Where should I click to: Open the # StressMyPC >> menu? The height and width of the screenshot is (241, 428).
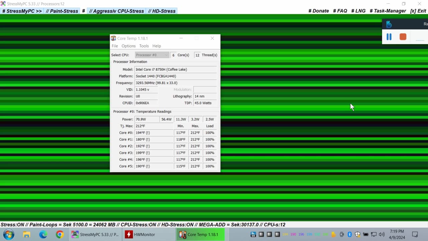click(x=22, y=11)
